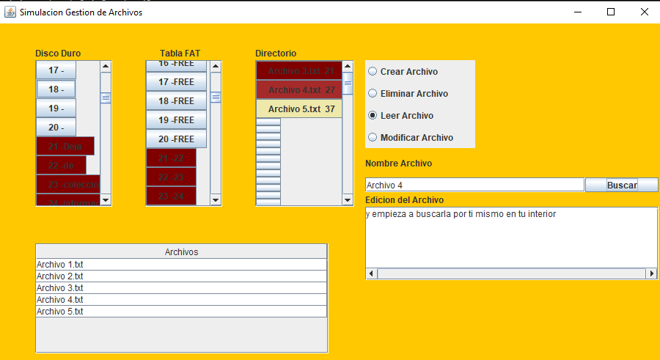Click the 21 -Deja block in Disco Duro
The height and width of the screenshot is (360, 660).
coord(65,146)
